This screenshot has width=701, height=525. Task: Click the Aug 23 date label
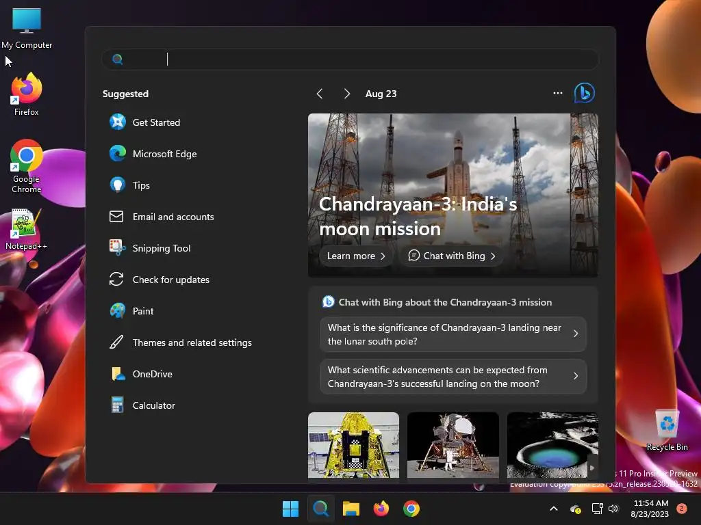click(381, 94)
